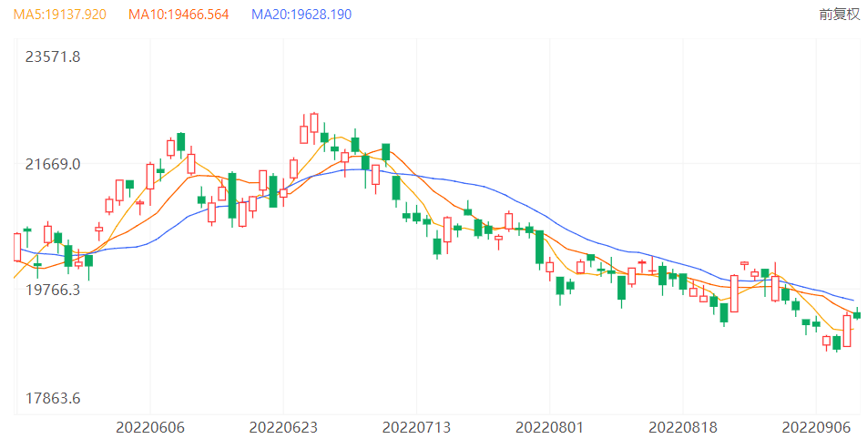Select the 20220713 date axis label
Image resolution: width=867 pixels, height=439 pixels.
[x=416, y=427]
